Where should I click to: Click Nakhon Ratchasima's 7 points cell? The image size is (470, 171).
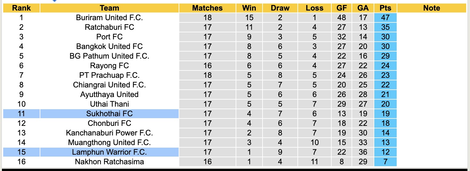click(385, 162)
